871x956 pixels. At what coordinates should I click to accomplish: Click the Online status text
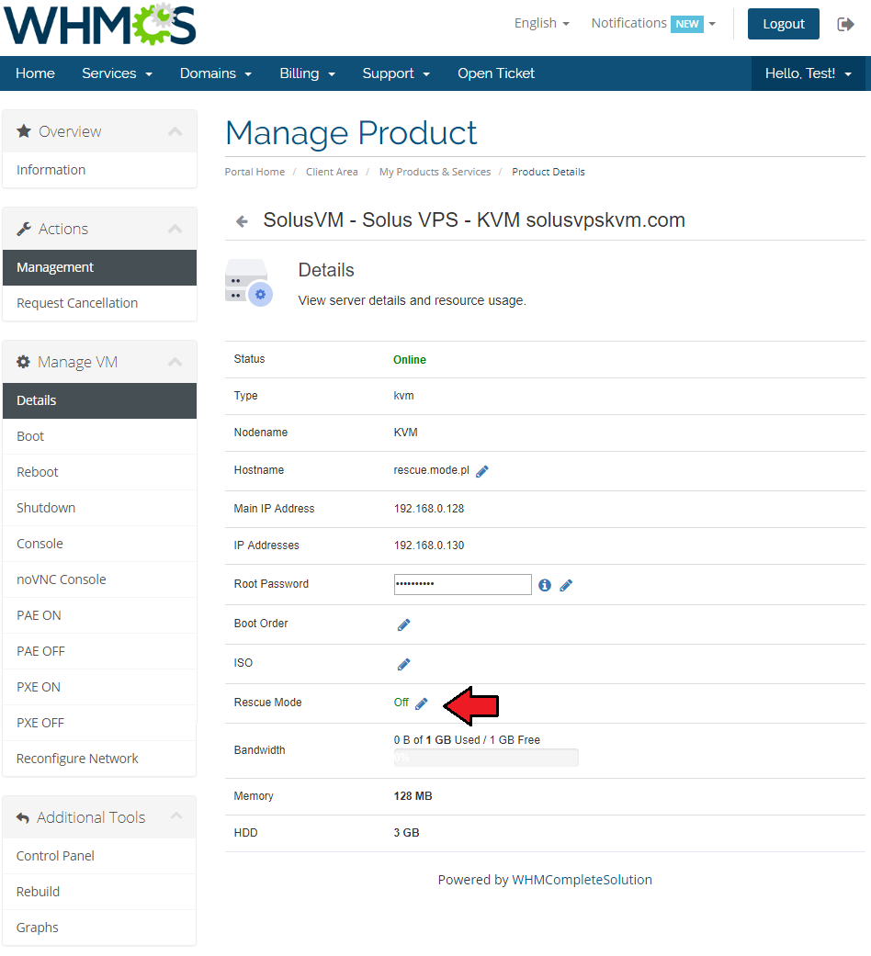409,360
